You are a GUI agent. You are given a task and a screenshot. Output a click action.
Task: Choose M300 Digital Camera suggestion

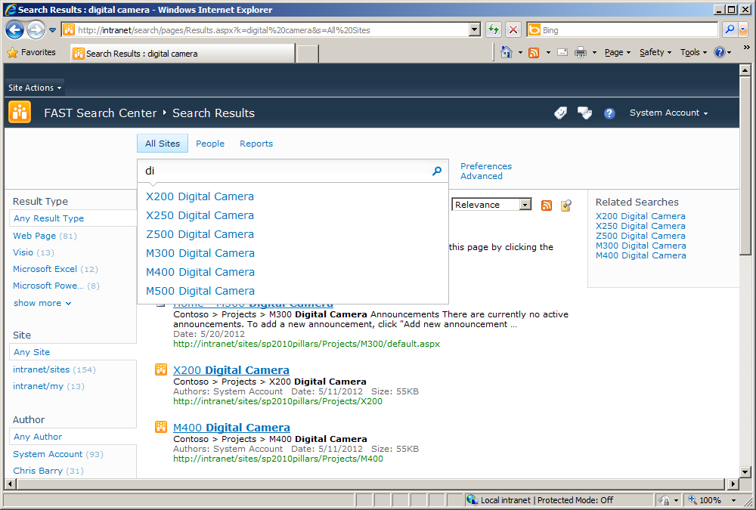(200, 253)
